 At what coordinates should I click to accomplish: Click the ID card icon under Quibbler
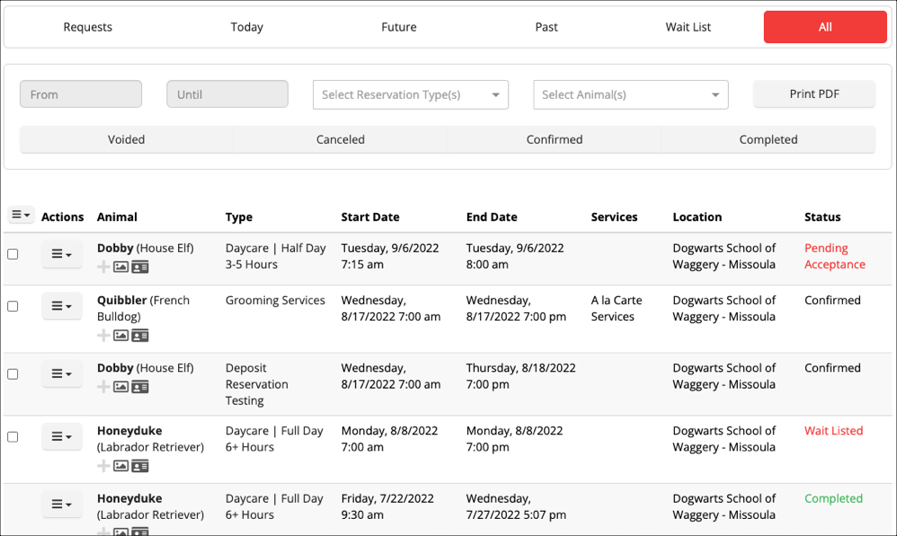139,335
